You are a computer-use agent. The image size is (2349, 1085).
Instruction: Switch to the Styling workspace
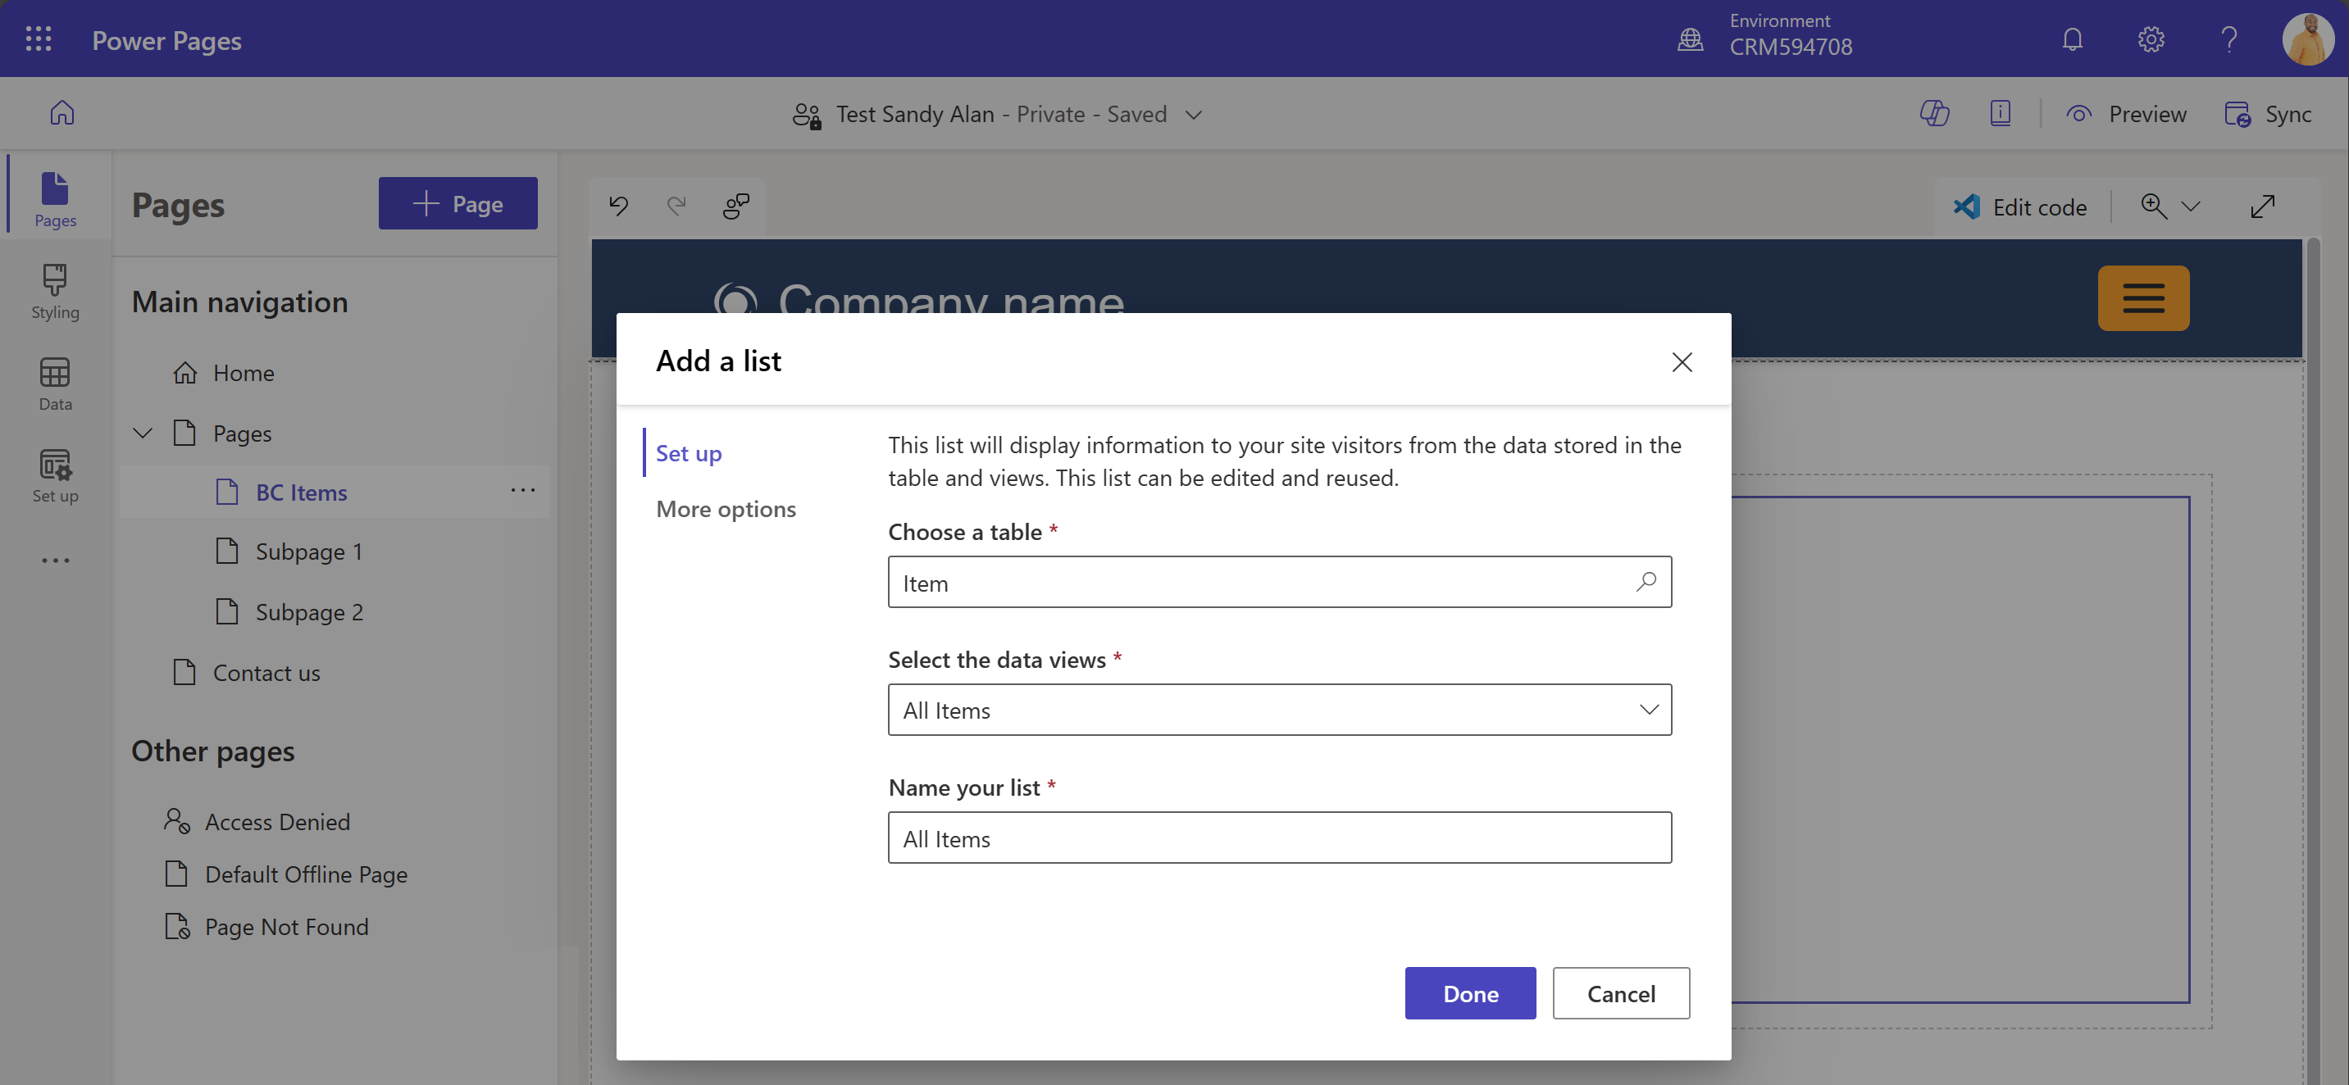click(56, 291)
